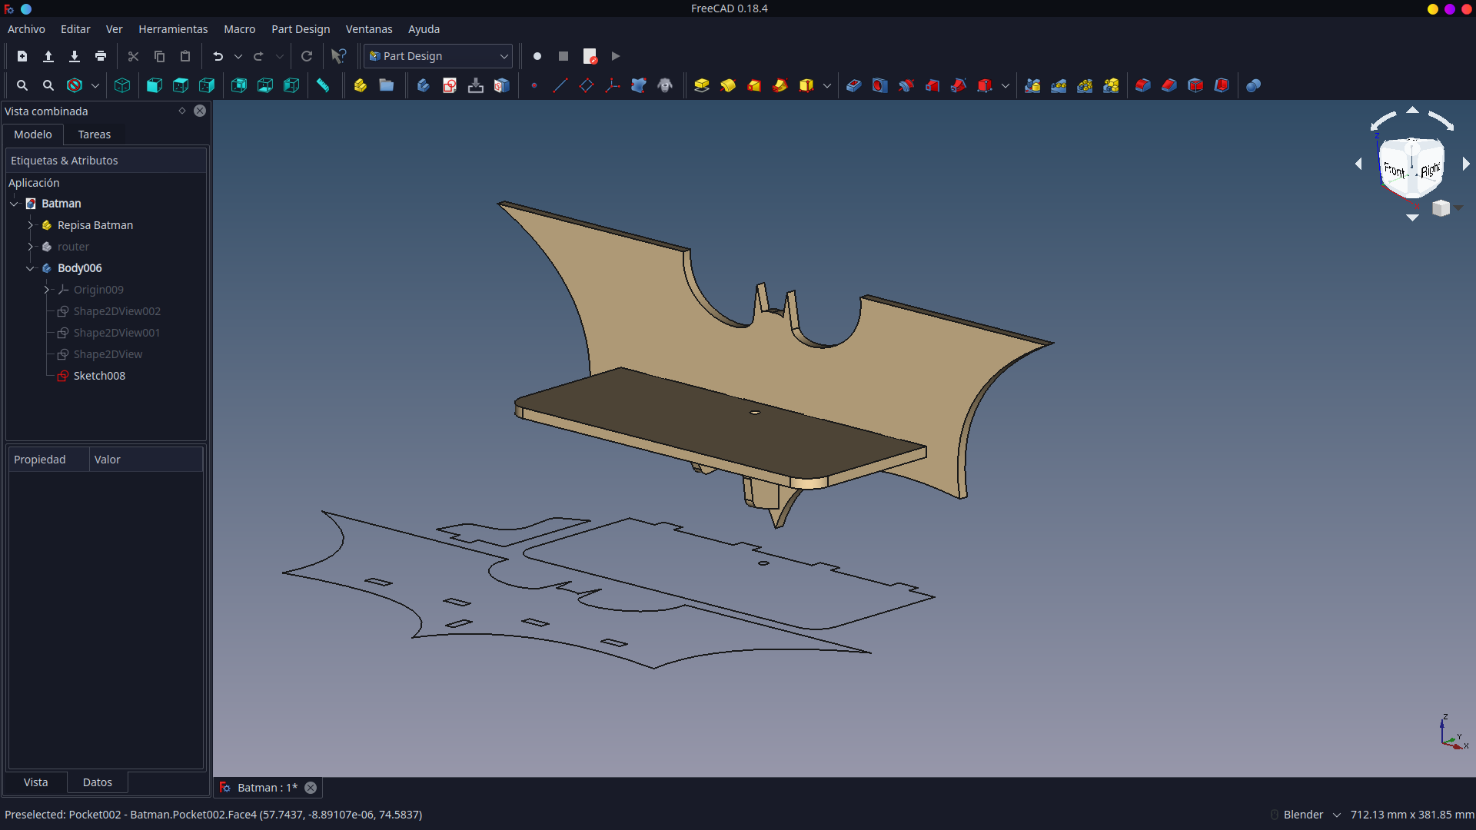Viewport: 1476px width, 830px height.
Task: Open the Ayuda menu
Action: coord(424,29)
